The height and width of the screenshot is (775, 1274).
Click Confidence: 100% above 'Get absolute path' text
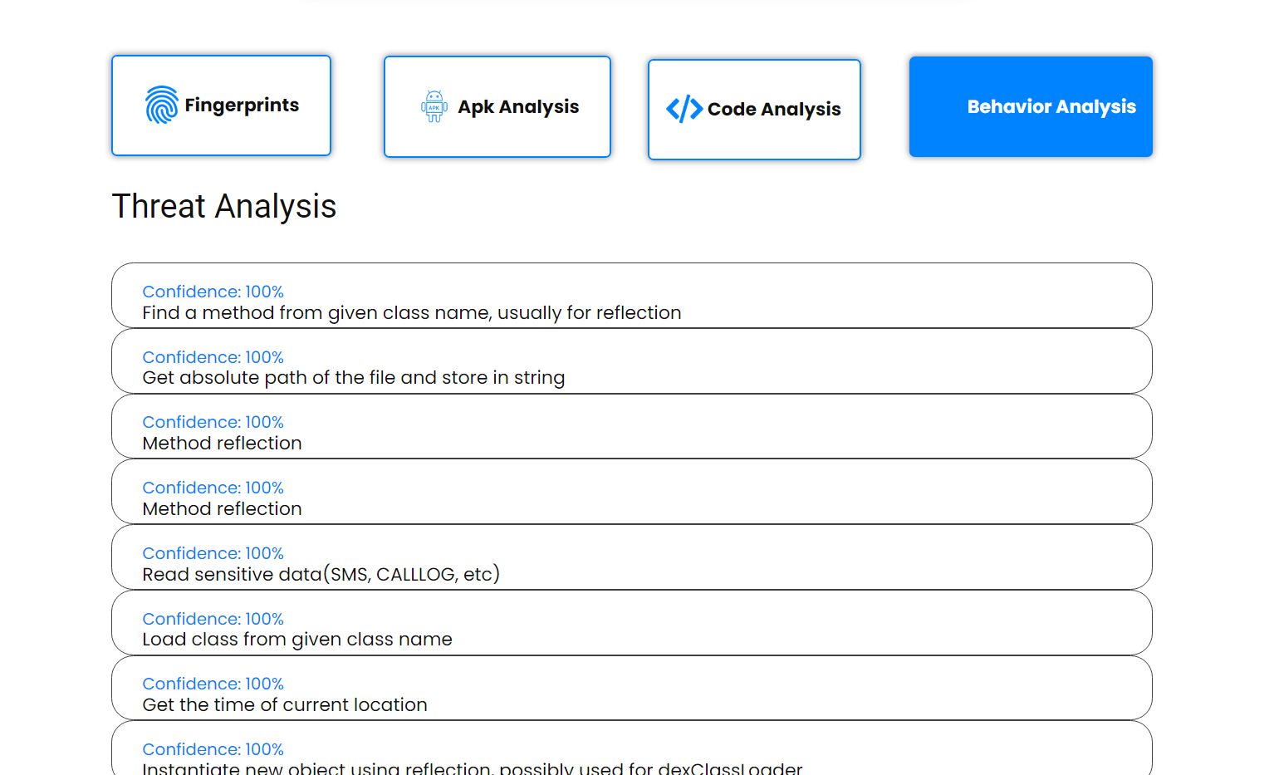tap(213, 357)
